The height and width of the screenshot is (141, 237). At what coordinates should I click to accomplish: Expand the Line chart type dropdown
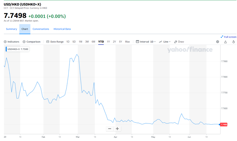pos(165,42)
